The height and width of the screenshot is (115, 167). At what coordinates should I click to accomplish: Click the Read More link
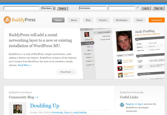(x=25, y=65)
